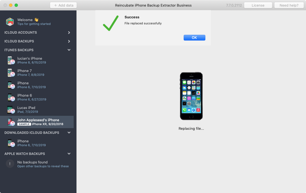This screenshot has height=193, width=306.
Task: Click the No backups found message
Action: pyautogui.click(x=32, y=162)
